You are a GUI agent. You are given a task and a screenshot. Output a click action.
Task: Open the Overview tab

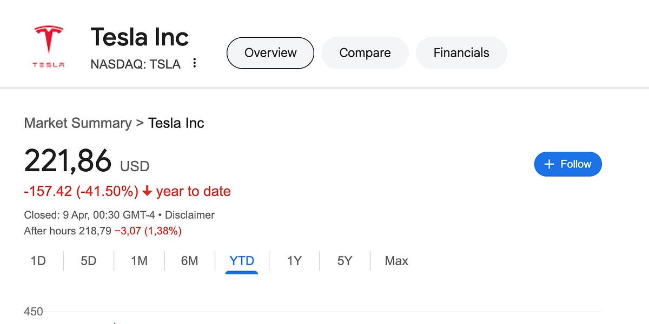click(270, 53)
